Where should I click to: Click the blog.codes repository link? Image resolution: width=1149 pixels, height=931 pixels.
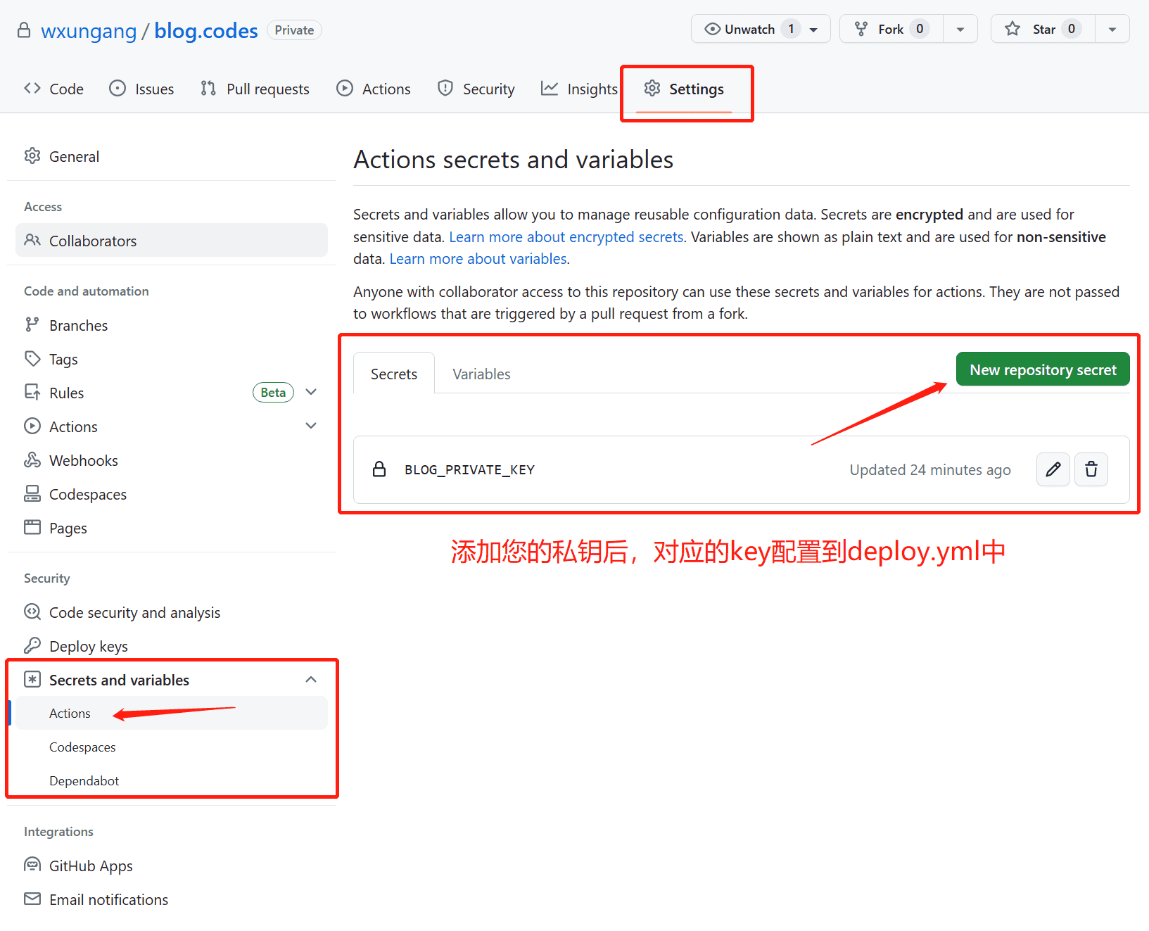[206, 30]
